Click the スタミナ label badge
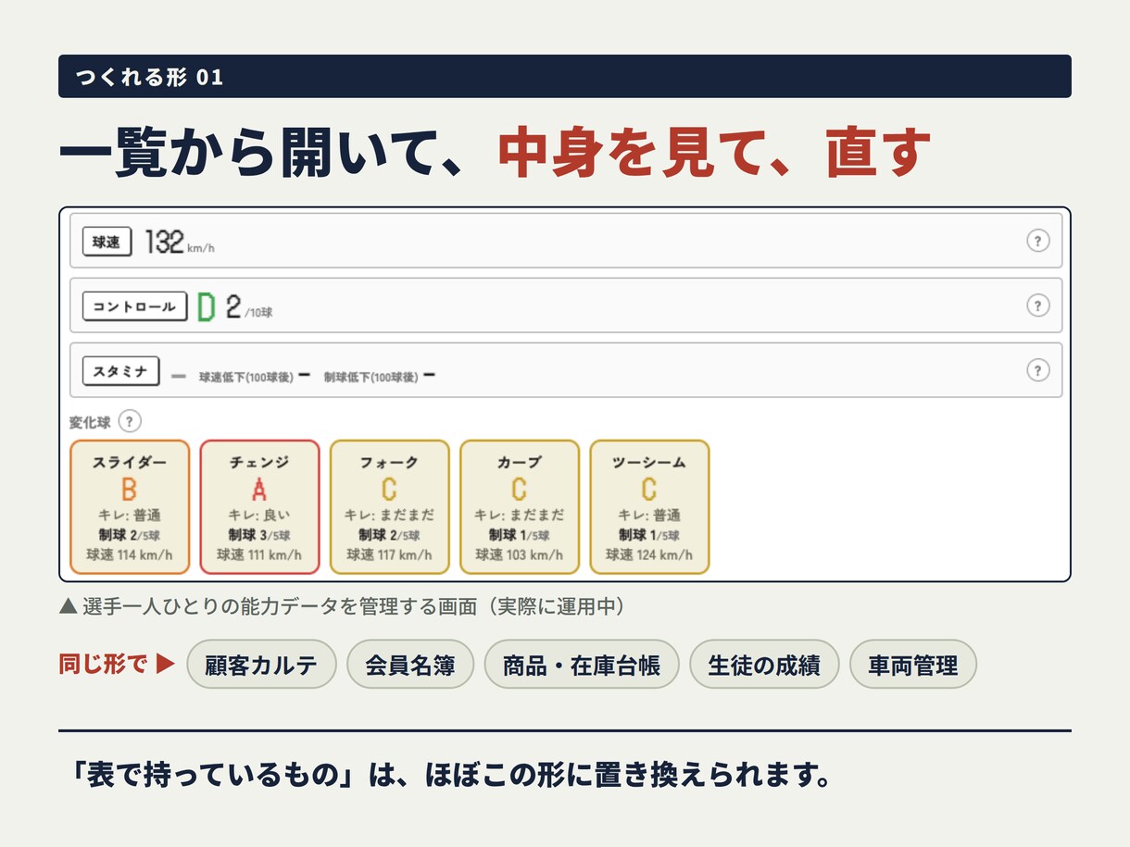 (120, 371)
